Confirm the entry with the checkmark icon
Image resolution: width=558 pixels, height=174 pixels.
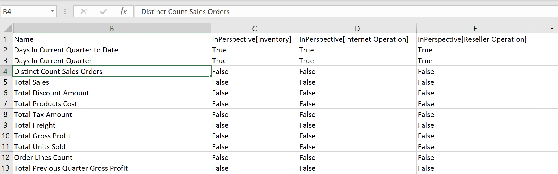[x=104, y=12]
